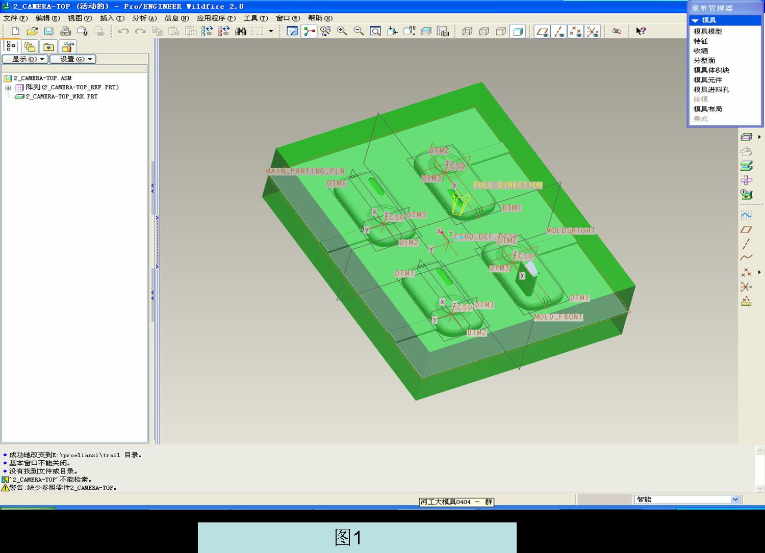Switch to the Folder Browser navigator tab
The width and height of the screenshot is (765, 553).
30,47
